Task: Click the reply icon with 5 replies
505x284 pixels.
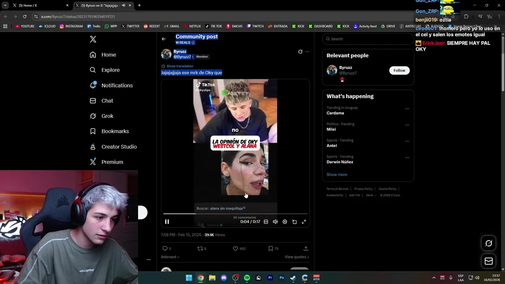Action: click(165, 248)
